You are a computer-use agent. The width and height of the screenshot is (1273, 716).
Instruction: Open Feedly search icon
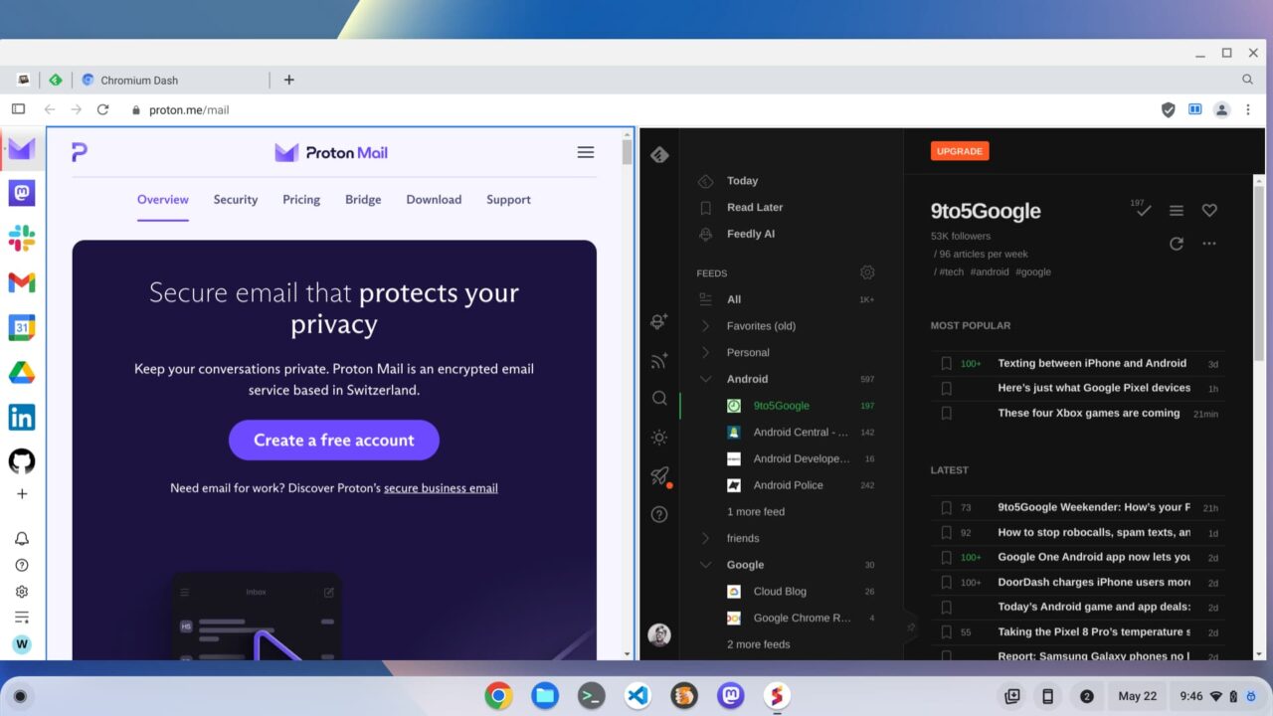(x=659, y=398)
